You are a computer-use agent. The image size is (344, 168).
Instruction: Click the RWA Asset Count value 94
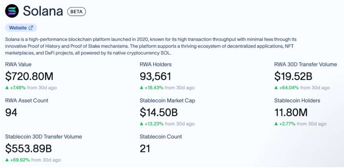click(11, 113)
